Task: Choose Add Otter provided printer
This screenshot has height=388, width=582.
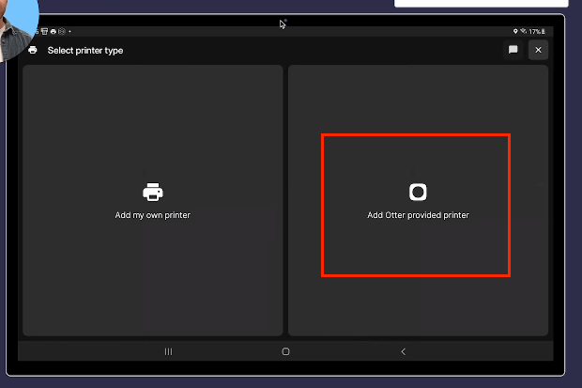Action: point(418,201)
